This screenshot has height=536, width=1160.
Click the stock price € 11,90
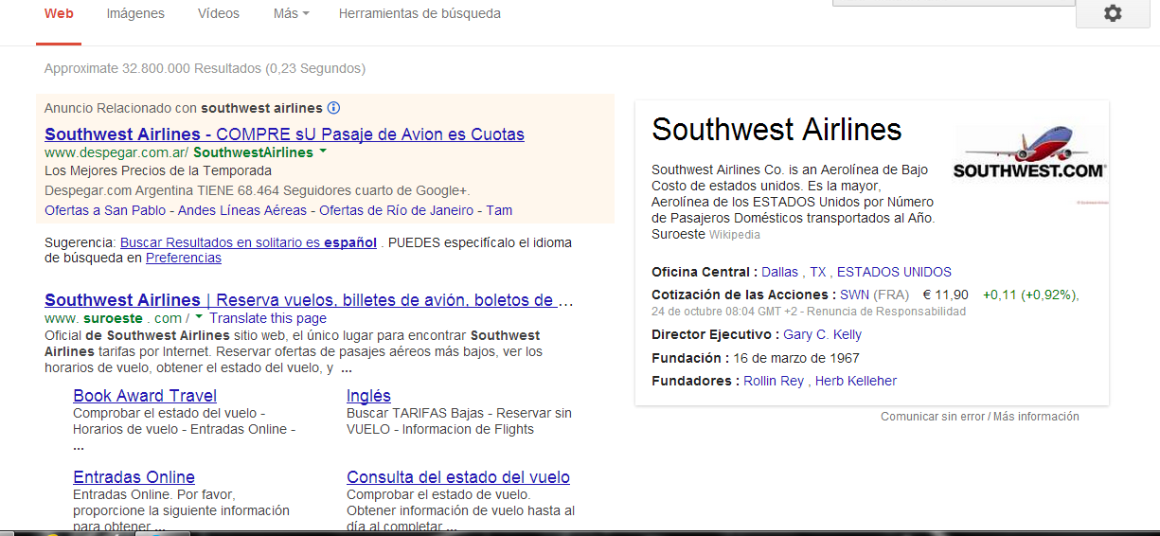946,295
